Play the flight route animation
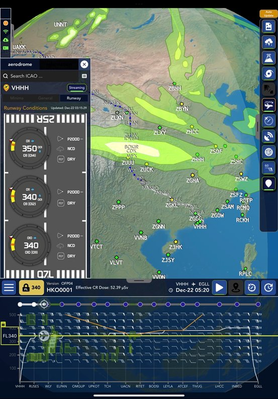The width and height of the screenshot is (278, 399). point(219,287)
